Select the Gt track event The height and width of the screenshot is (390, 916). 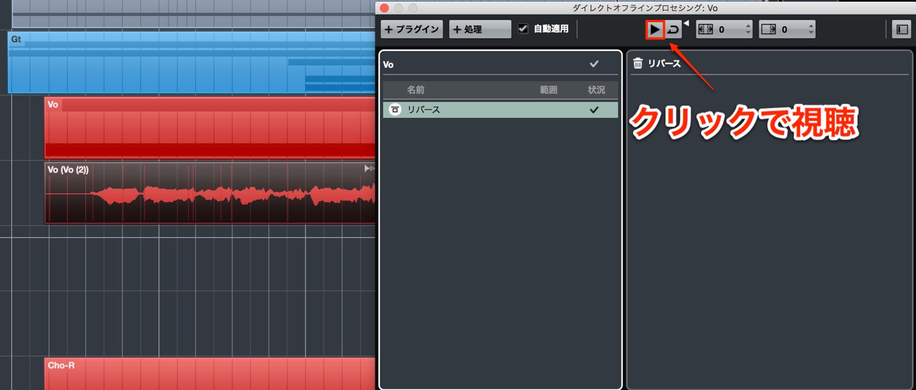191,62
